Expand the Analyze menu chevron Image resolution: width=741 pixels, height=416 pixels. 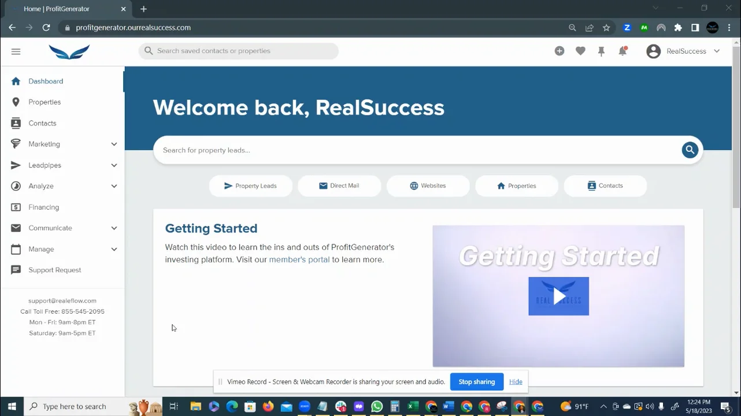(114, 186)
